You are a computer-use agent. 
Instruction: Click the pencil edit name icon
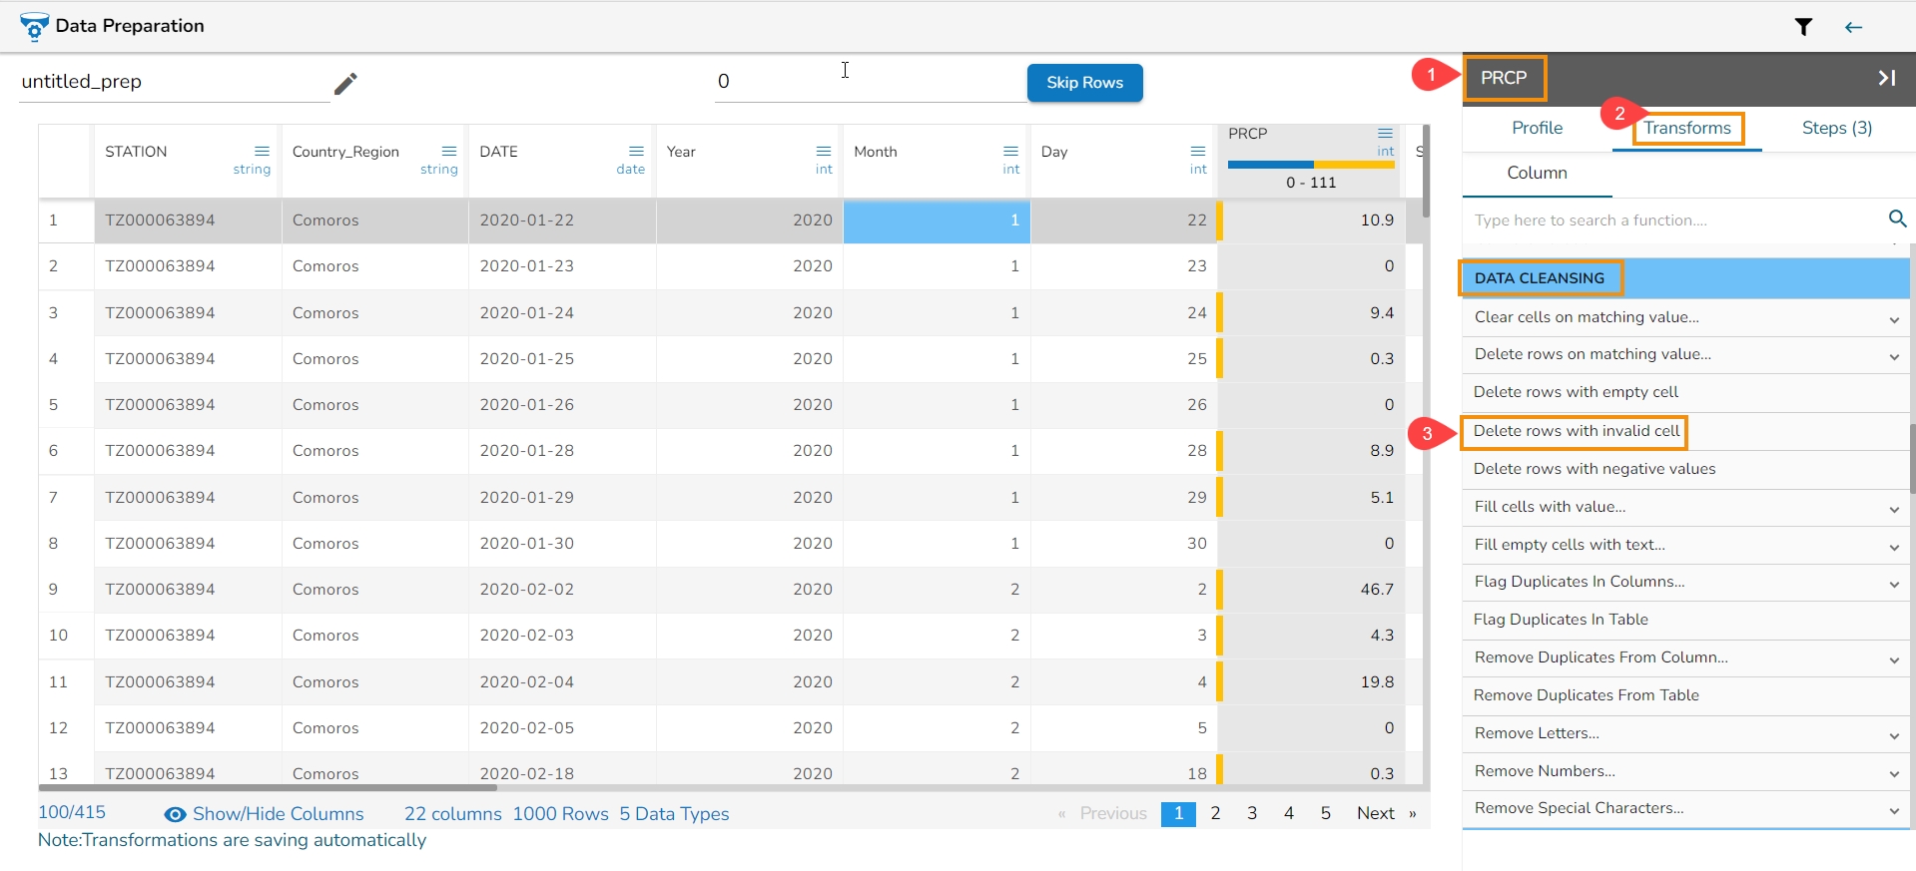click(345, 84)
